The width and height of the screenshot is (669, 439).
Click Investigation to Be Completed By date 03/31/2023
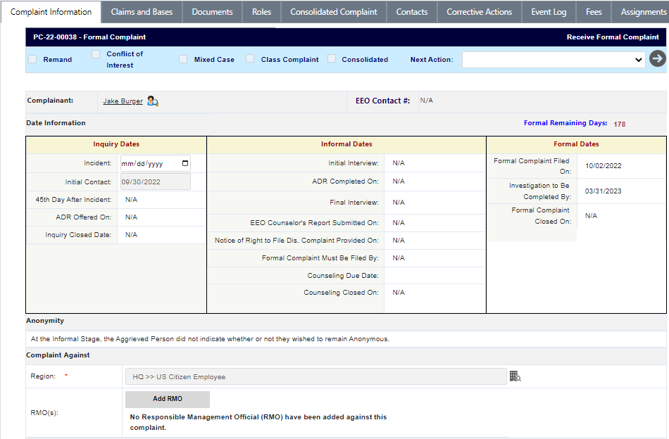tap(604, 191)
